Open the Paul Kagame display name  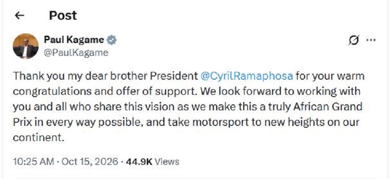[x=74, y=39]
